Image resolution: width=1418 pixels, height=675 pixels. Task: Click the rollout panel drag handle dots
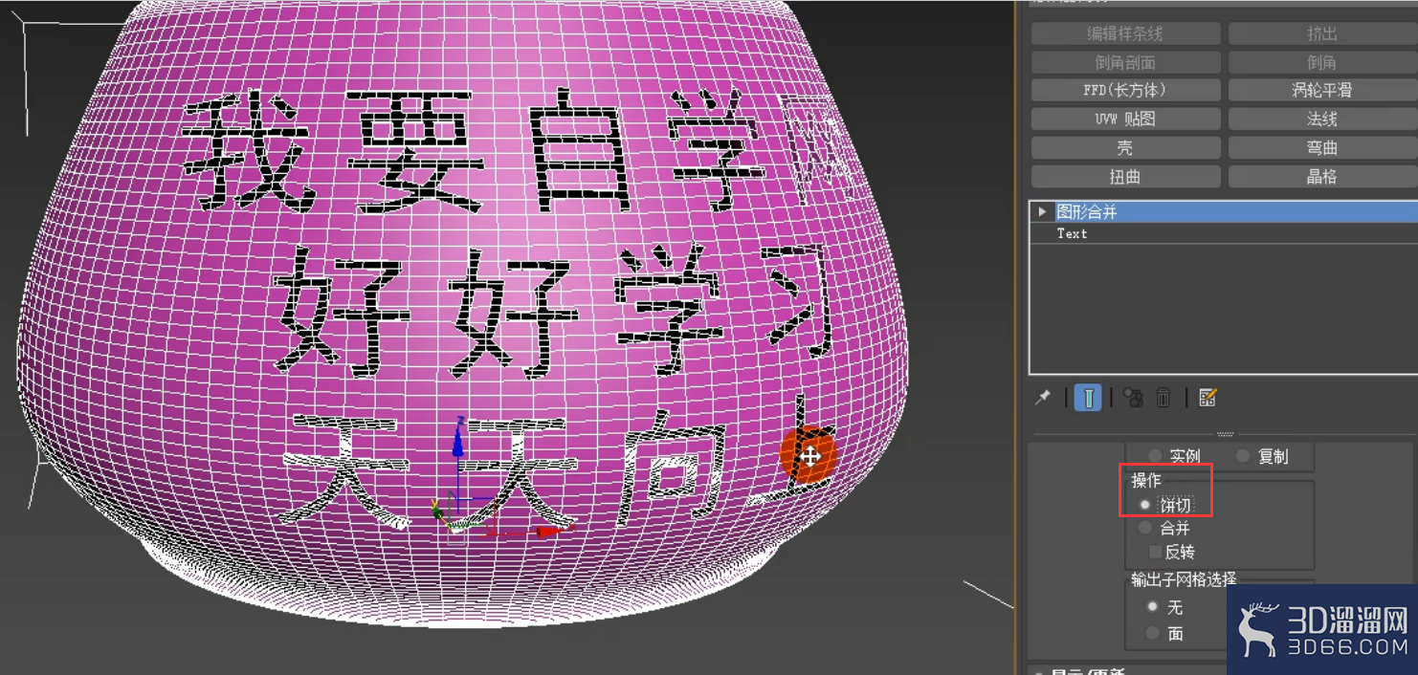click(1225, 433)
